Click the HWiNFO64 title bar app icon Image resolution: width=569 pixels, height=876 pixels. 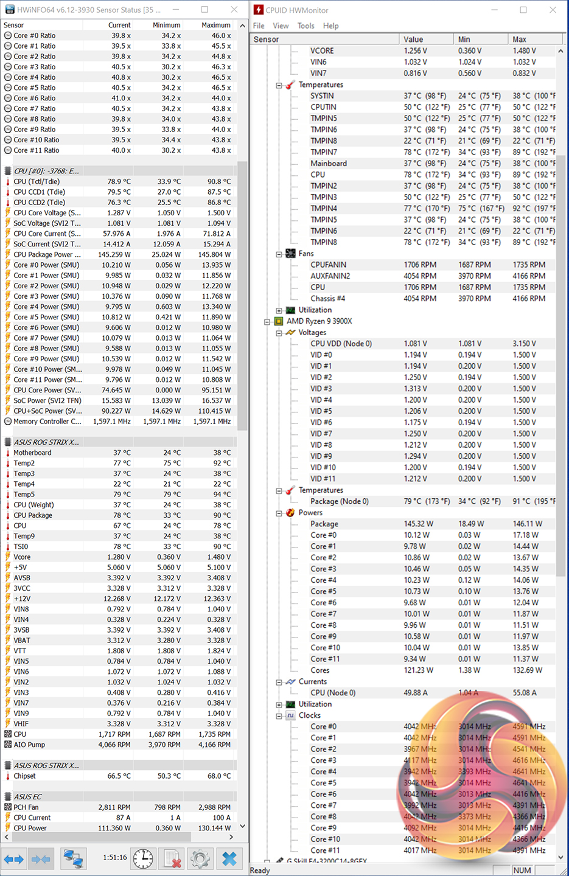[x=10, y=10]
